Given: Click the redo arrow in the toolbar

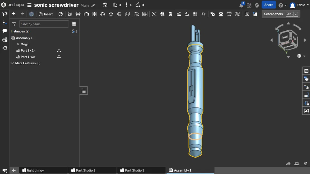Looking at the screenshot, I should pos(22,14).
